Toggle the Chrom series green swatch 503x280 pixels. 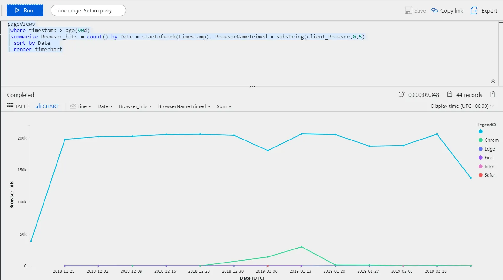pyautogui.click(x=480, y=140)
